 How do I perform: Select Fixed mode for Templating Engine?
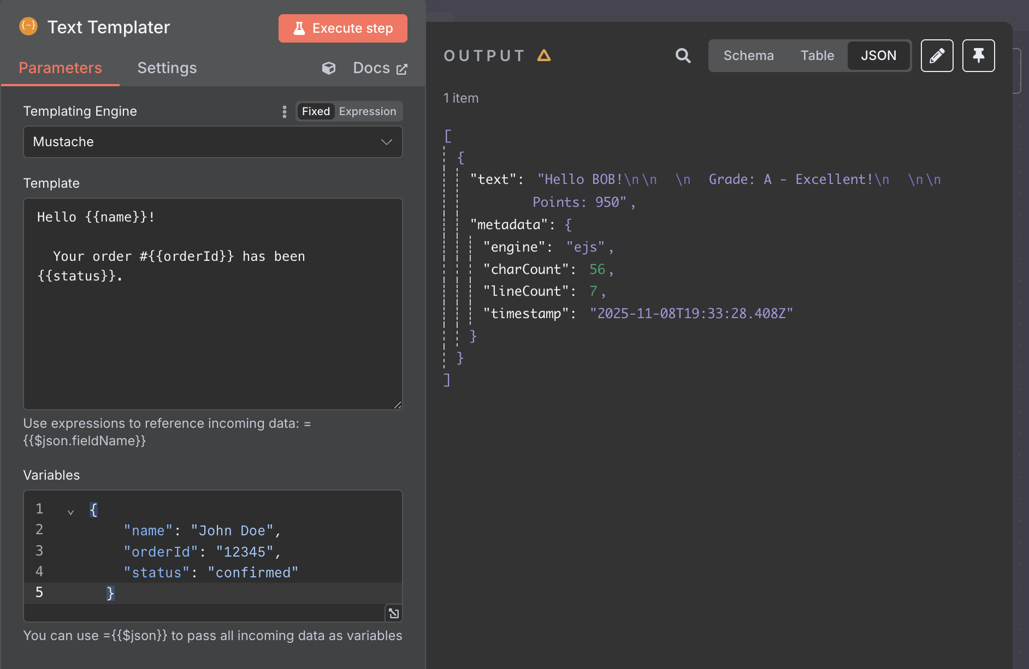coord(316,111)
